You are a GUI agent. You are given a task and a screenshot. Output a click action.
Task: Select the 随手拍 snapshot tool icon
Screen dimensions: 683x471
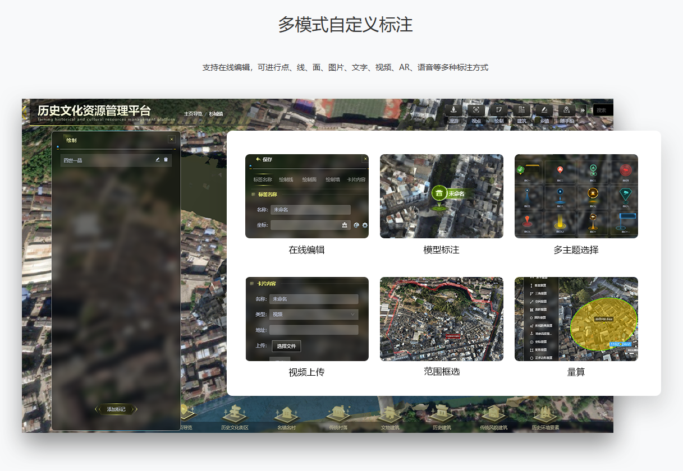(x=567, y=110)
